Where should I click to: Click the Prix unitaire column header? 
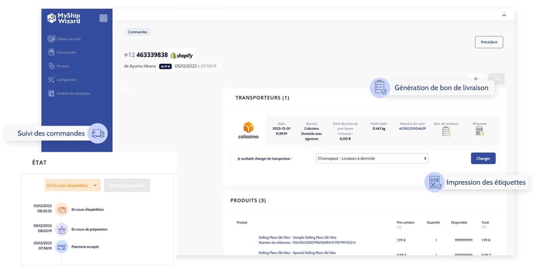[405, 223]
